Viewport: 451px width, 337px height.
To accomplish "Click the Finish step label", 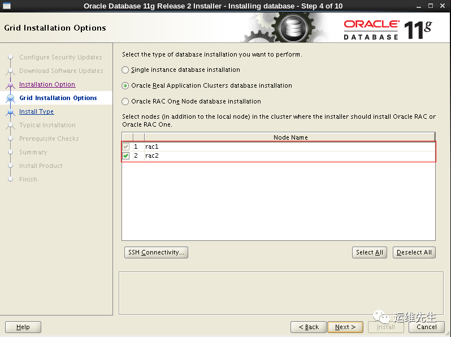I will click(28, 179).
